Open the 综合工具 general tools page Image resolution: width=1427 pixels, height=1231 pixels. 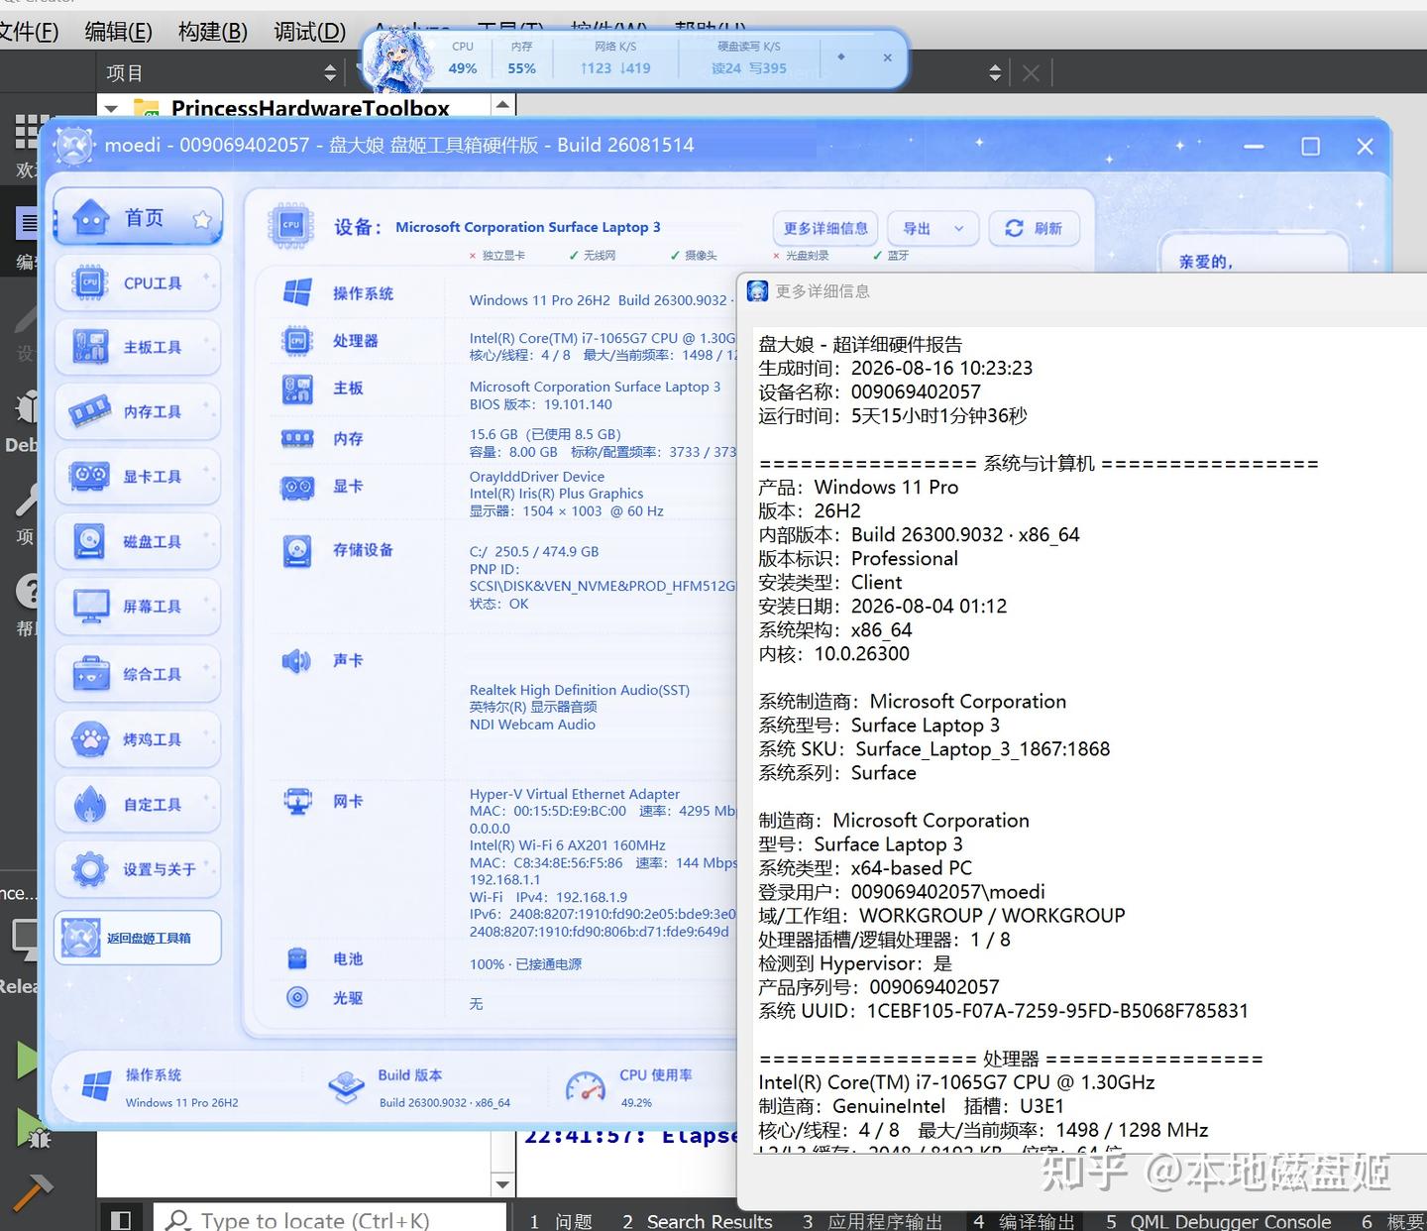point(138,675)
